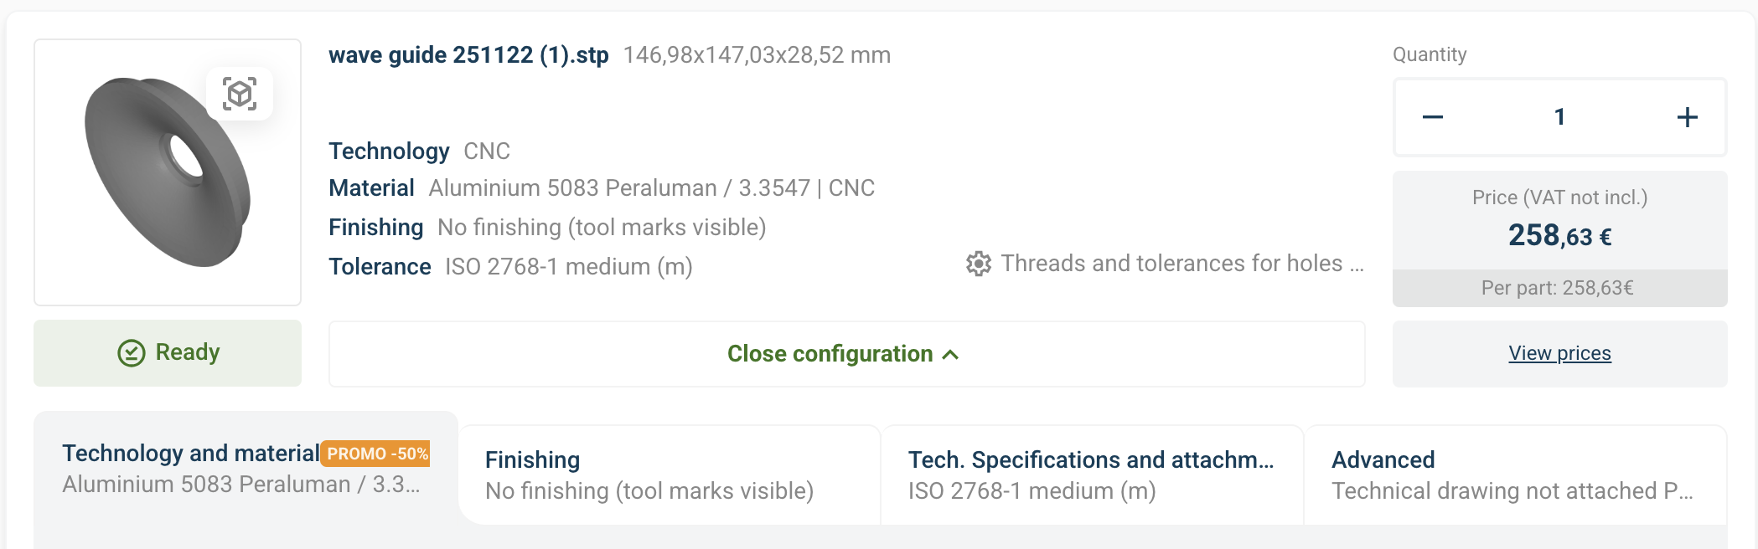
Task: Collapse the panel via Close configuration
Action: (x=830, y=354)
